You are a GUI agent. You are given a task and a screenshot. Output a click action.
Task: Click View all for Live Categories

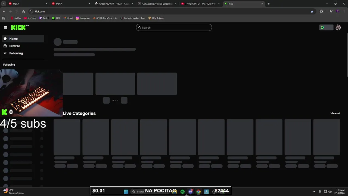coord(335,114)
